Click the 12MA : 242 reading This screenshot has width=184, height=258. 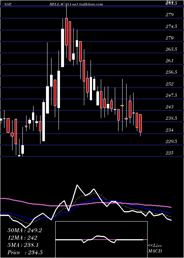pyautogui.click(x=22, y=238)
